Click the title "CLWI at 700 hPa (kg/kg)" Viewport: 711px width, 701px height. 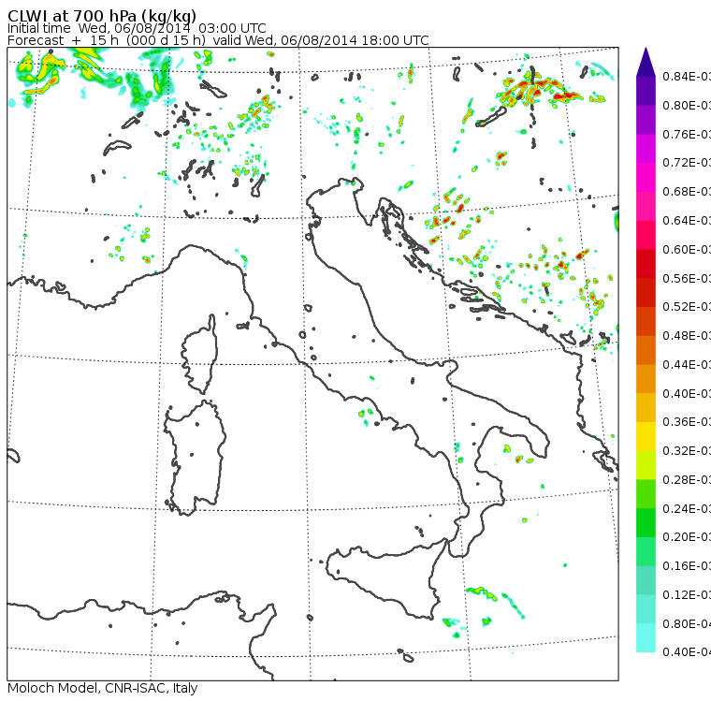(x=102, y=16)
